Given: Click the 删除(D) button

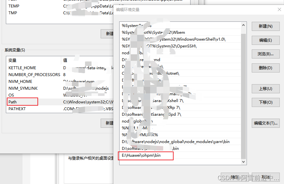Looking at the screenshot, I should pyautogui.click(x=265, y=68).
